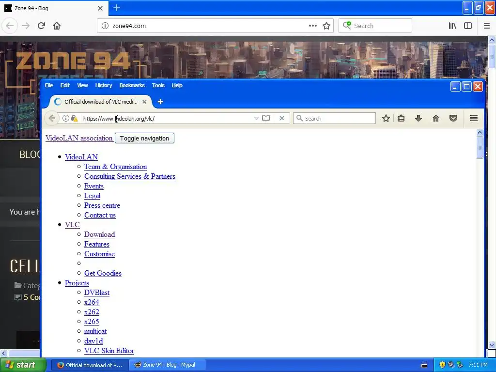Open History menu in Firefox
Screen dimensions: 496x372
point(104,85)
